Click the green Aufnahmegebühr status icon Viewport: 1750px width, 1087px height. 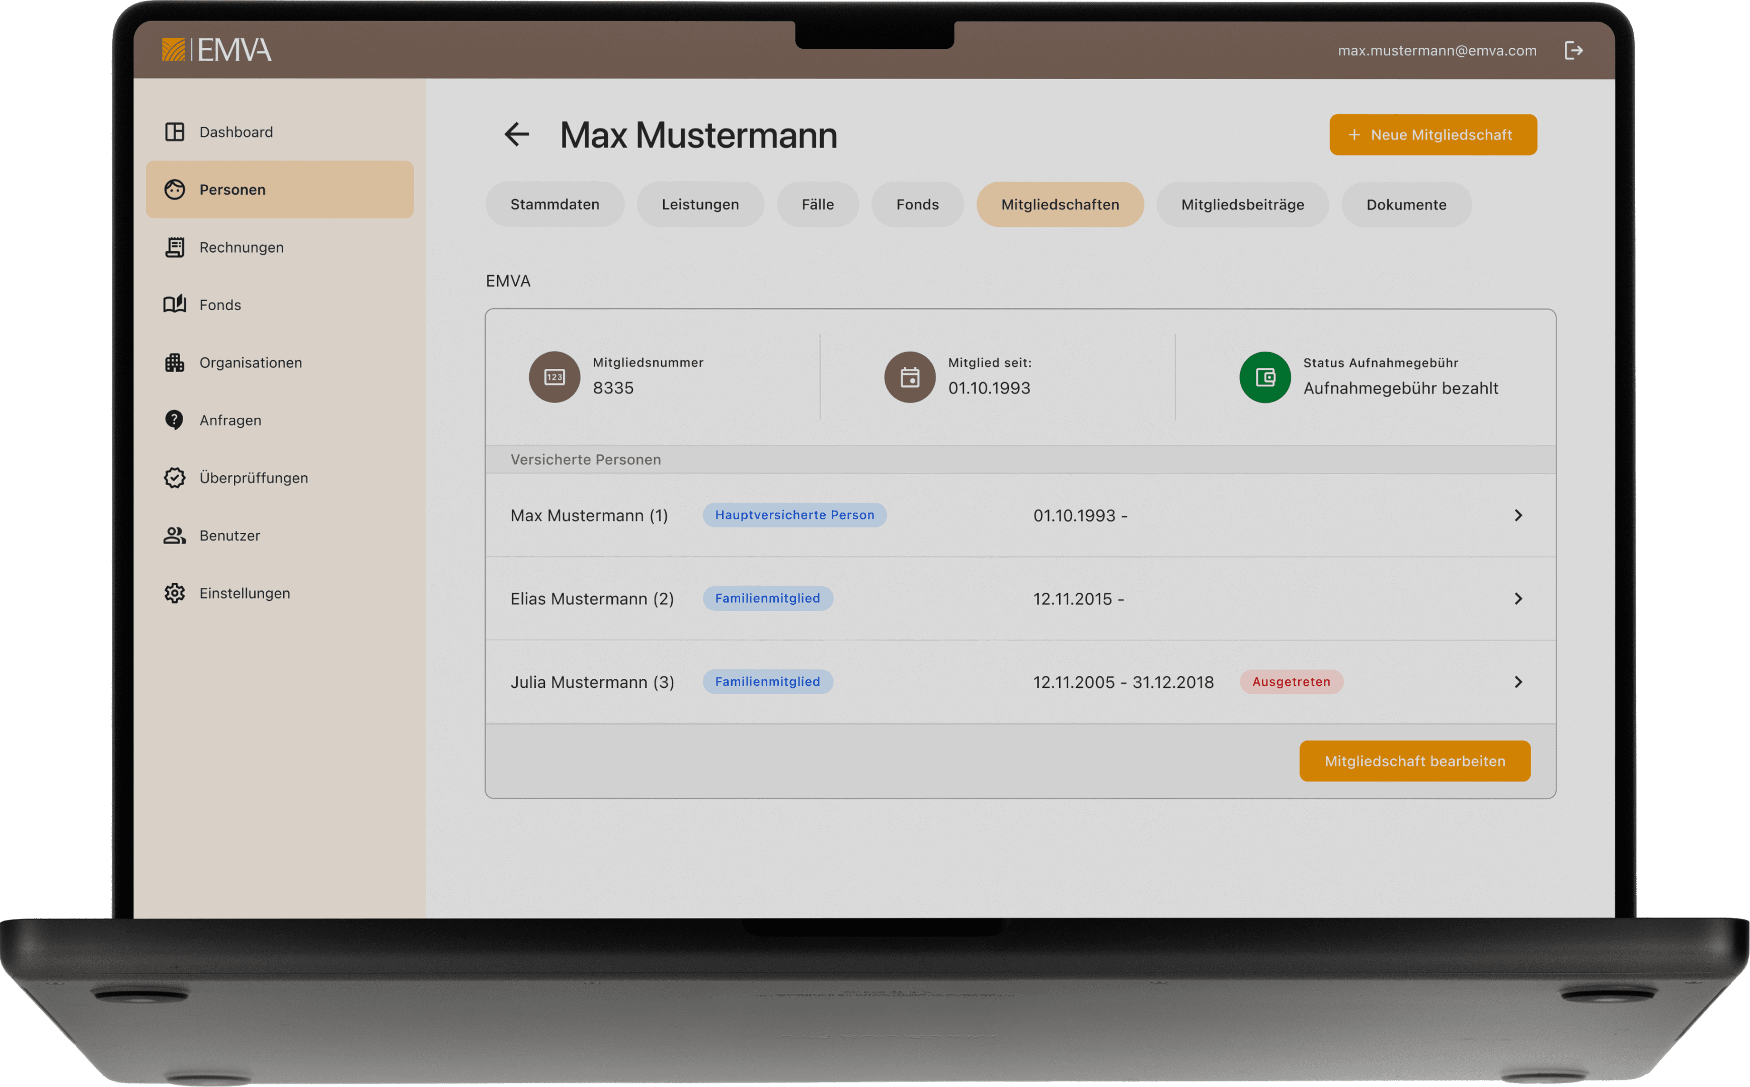pyautogui.click(x=1265, y=377)
